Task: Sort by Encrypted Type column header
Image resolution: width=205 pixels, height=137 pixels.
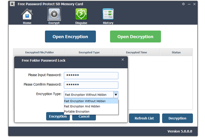Action: pos(89,52)
